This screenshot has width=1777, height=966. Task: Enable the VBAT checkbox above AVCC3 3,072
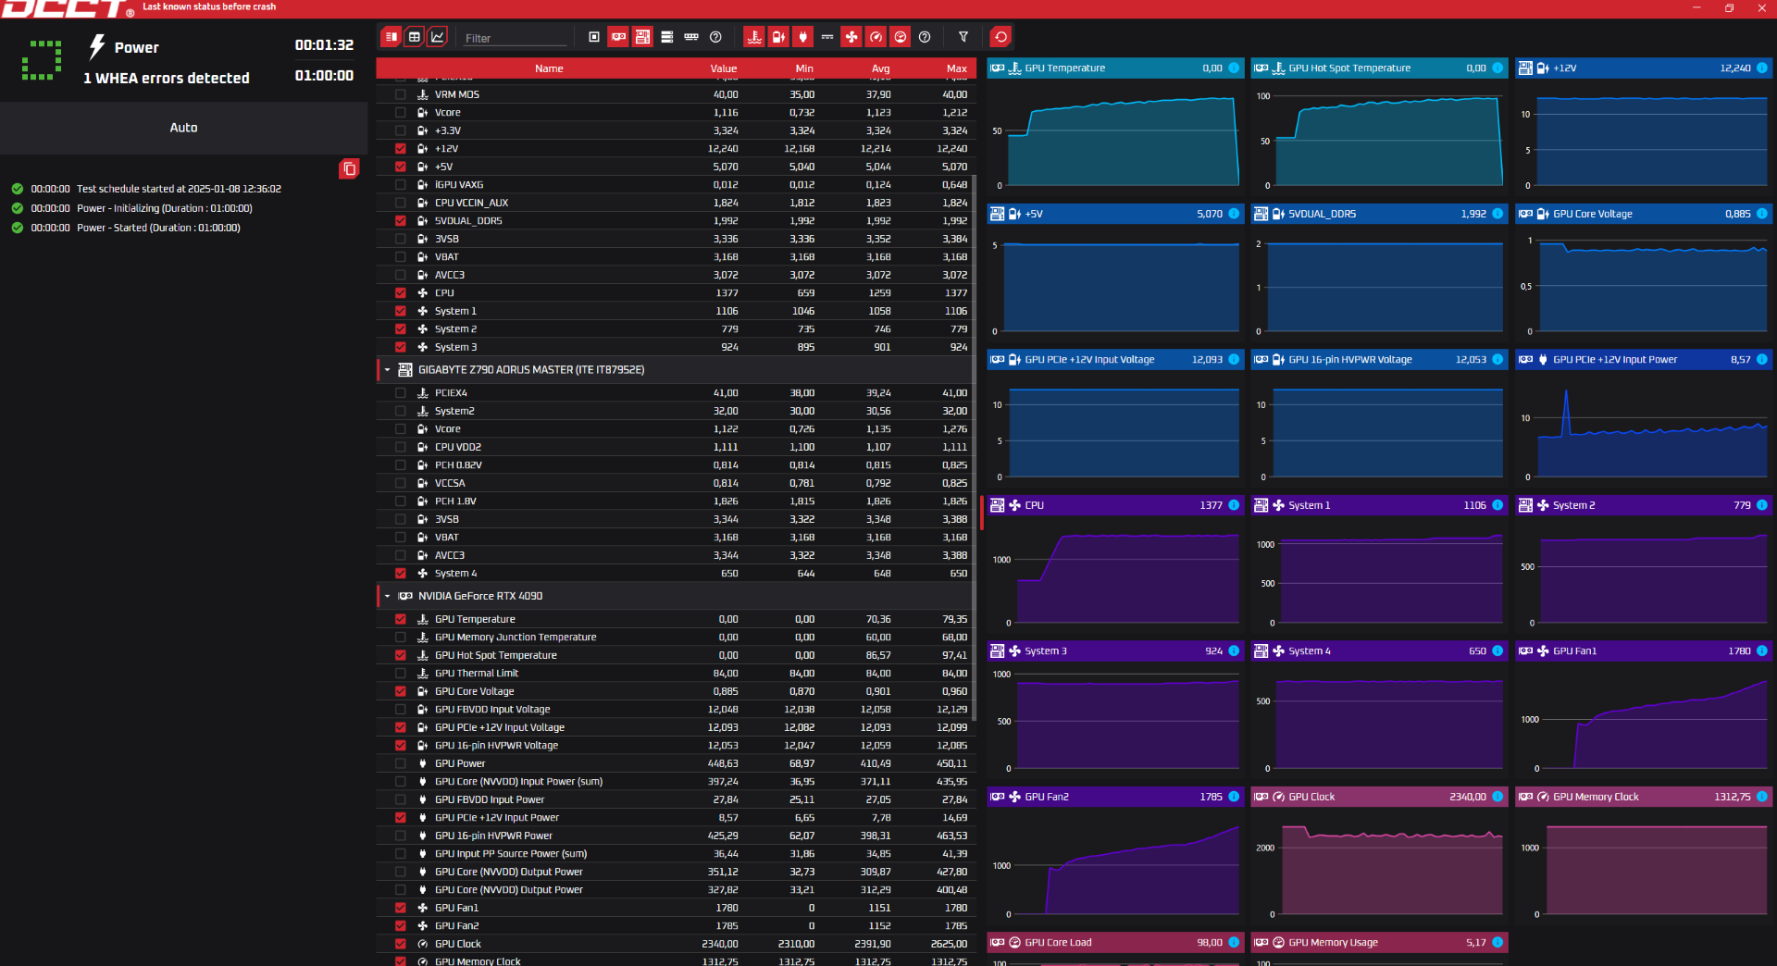click(401, 257)
